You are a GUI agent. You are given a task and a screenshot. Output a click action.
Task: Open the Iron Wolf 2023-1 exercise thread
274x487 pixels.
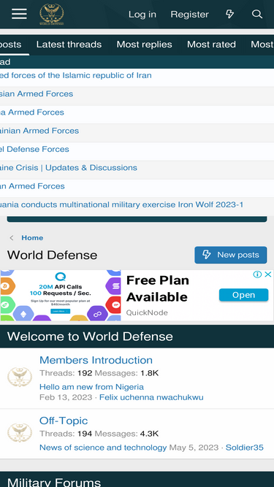(122, 204)
